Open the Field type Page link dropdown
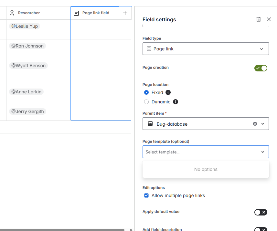The image size is (277, 231). 206,49
